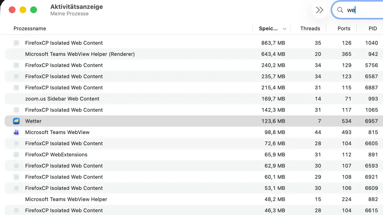Image resolution: width=383 pixels, height=215 pixels.
Task: Click the 65,9 MB memory value
Action: [x=275, y=154]
